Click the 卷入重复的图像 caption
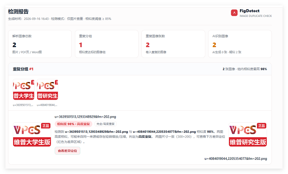This screenshot has height=174, width=288. (156, 52)
